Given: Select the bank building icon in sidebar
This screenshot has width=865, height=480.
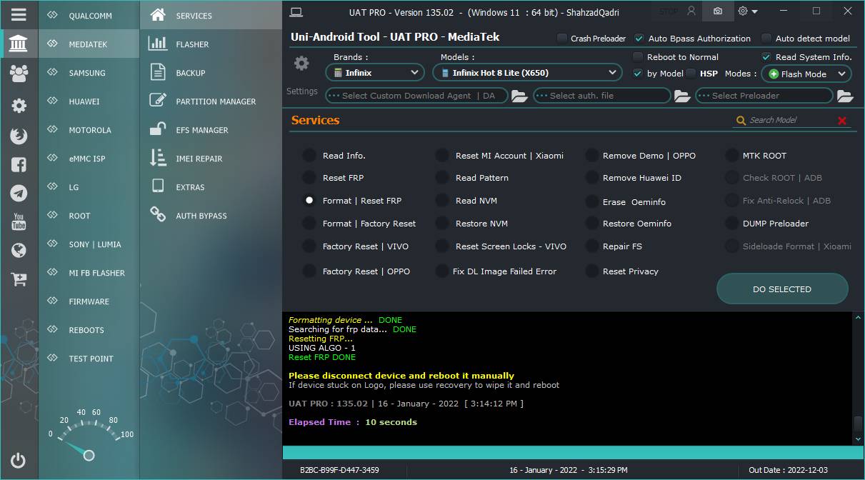Looking at the screenshot, I should click(x=19, y=44).
